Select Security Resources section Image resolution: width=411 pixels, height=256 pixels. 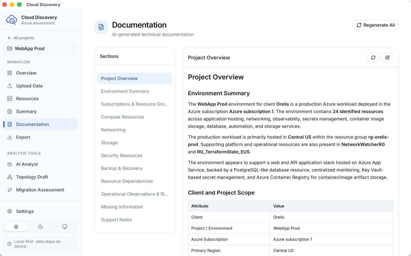(135, 155)
